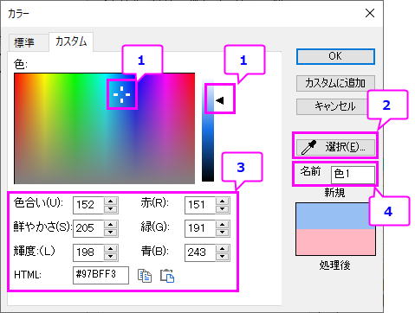Decrease 輝度(L) with down arrow
This screenshot has width=415, height=313.
110,257
